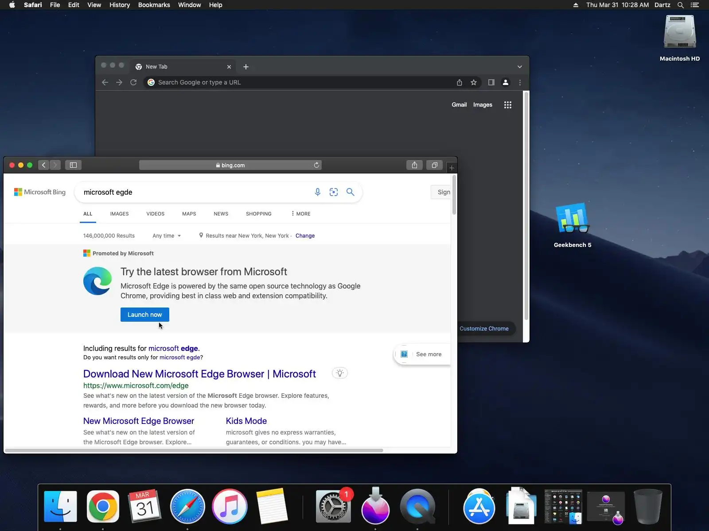Show Safari tab overview
The width and height of the screenshot is (709, 531).
pos(435,165)
